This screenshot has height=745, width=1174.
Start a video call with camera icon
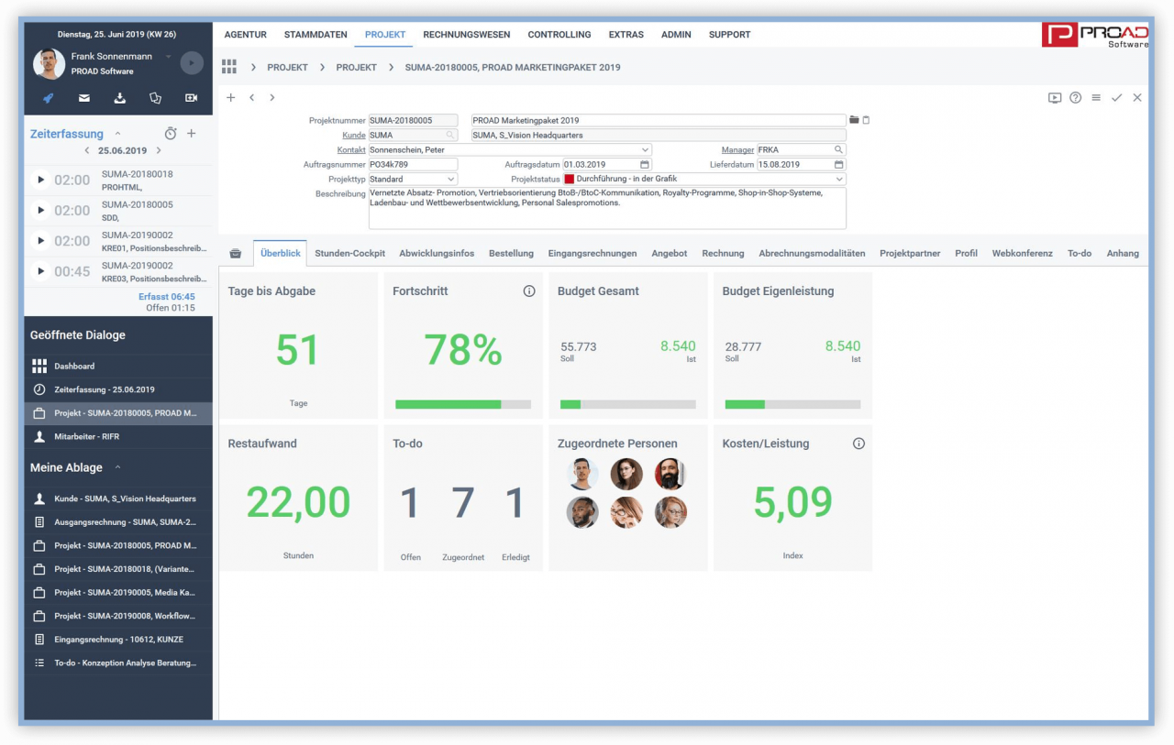click(x=191, y=98)
